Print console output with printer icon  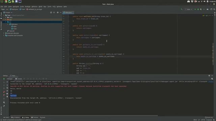pos(7,94)
